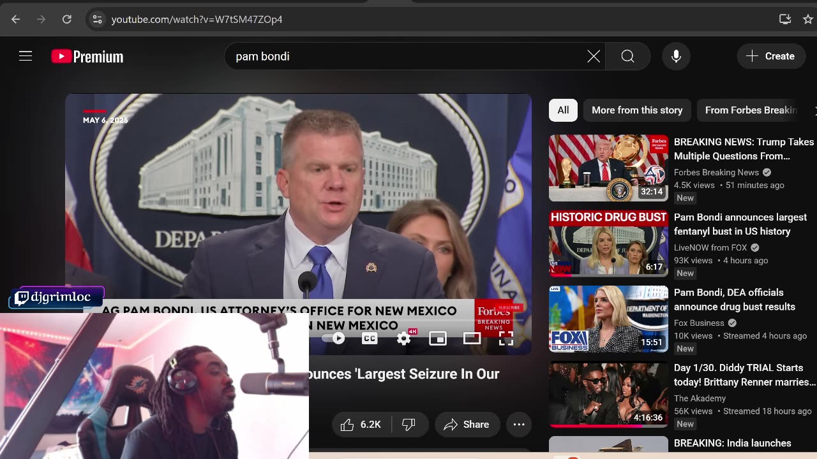Open the YouTube guide hamburger menu
Image resolution: width=817 pixels, height=459 pixels.
tap(26, 56)
